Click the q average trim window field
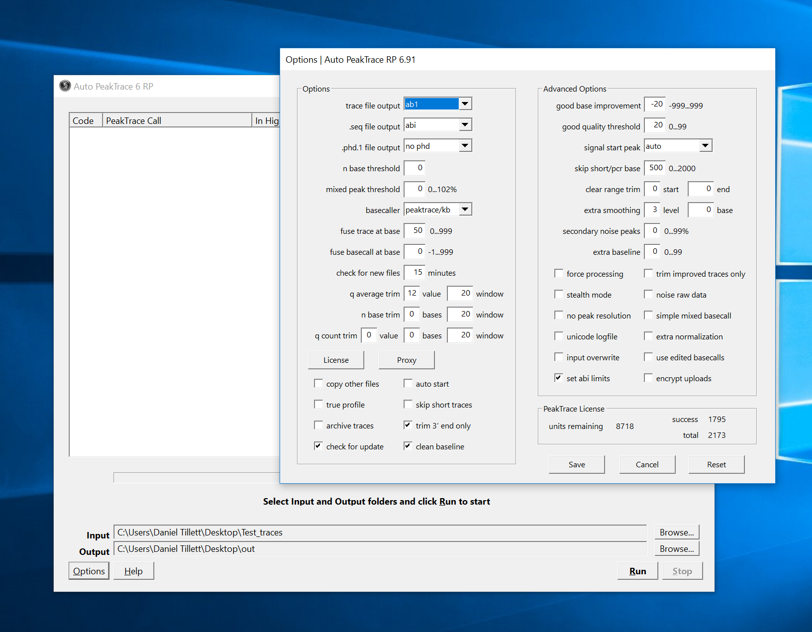 pyautogui.click(x=460, y=293)
